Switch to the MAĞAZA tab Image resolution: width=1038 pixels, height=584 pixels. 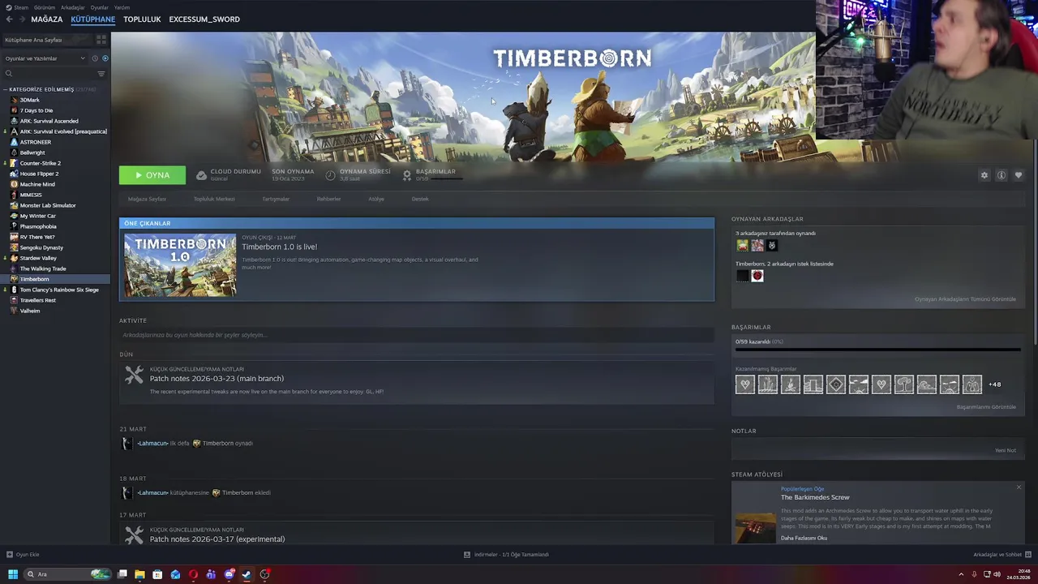click(46, 19)
